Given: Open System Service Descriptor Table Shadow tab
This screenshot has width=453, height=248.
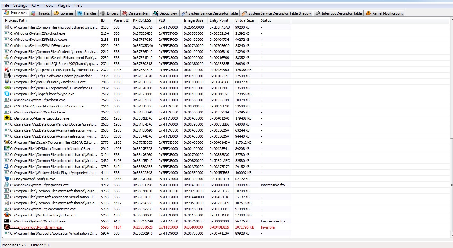Looking at the screenshot, I should pyautogui.click(x=277, y=13).
